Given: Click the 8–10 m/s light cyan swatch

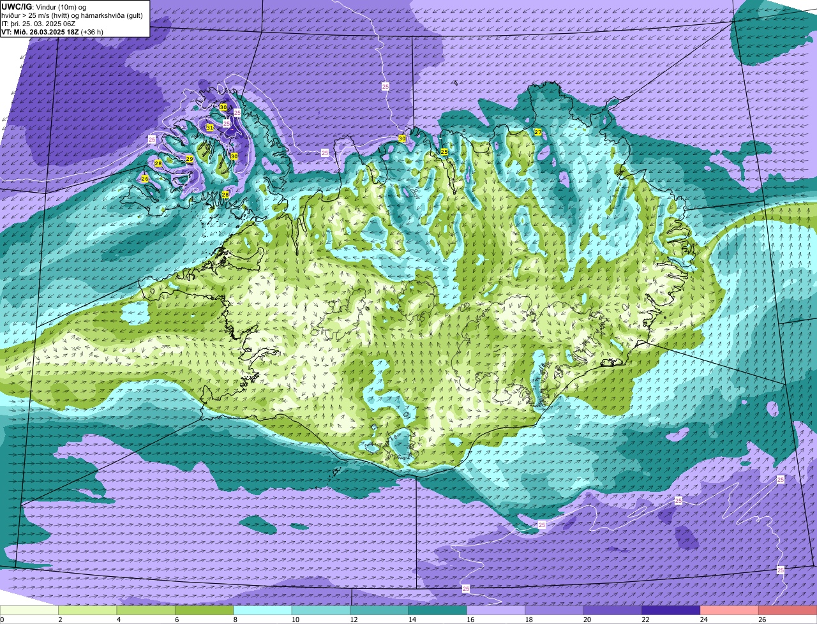Looking at the screenshot, I should [x=263, y=611].
